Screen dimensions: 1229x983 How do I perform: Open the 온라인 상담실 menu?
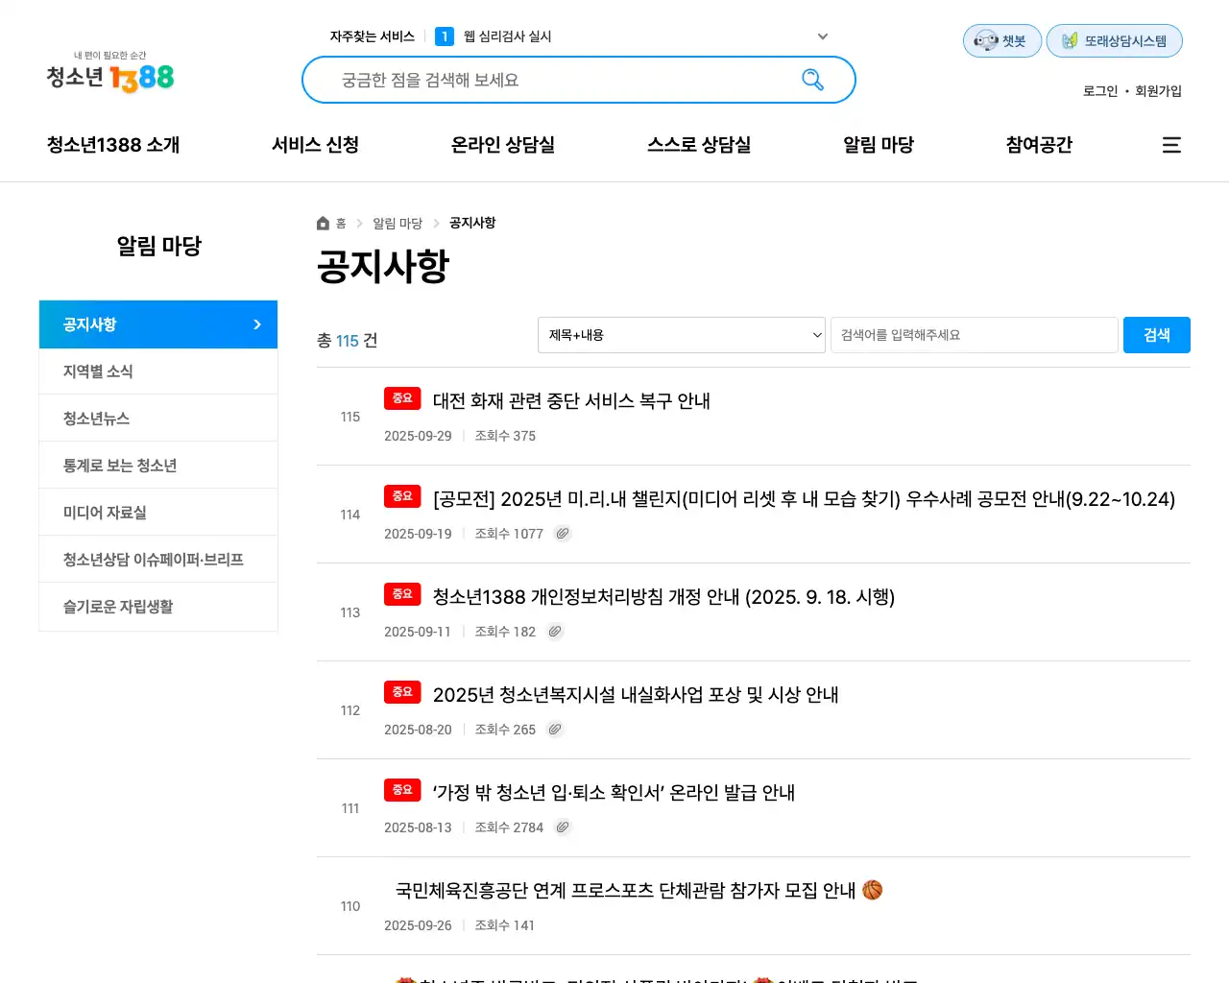click(502, 145)
